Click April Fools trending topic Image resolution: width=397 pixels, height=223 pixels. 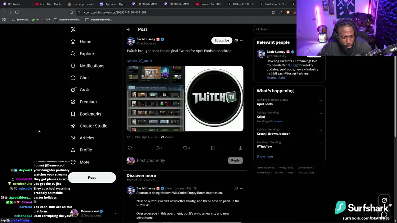[x=265, y=104]
